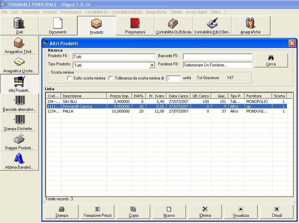The width and height of the screenshot is (299, 223).
Task: Focus the Prodotto F6 search field
Action: [114, 56]
